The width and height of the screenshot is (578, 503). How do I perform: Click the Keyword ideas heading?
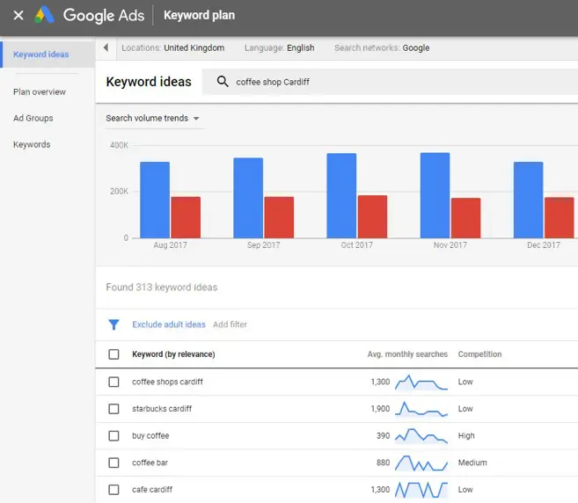pyautogui.click(x=149, y=82)
